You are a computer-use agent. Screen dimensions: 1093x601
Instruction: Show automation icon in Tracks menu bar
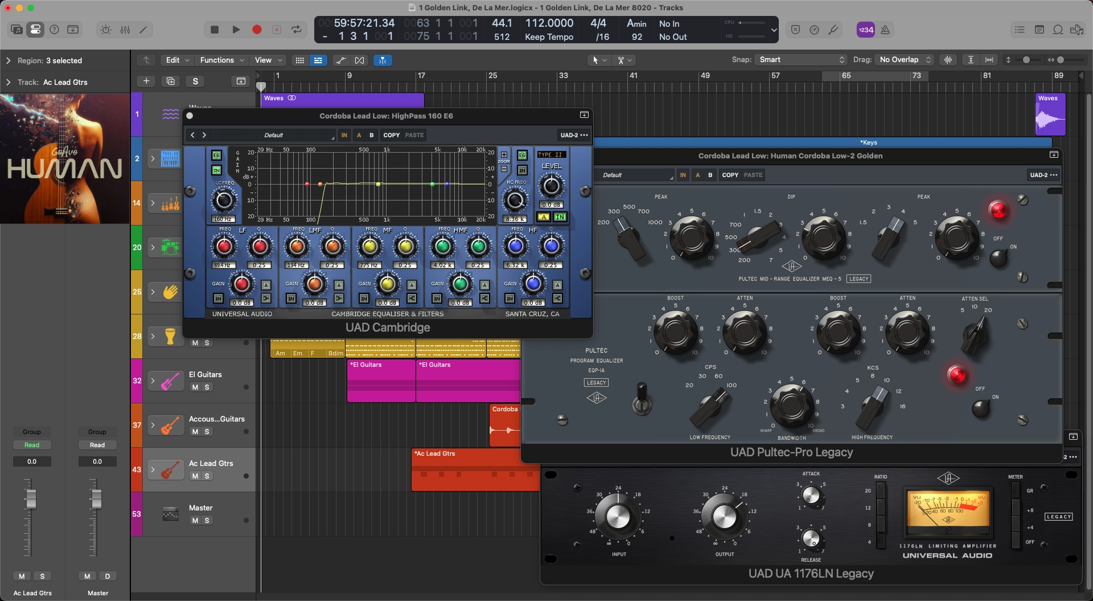pos(340,60)
